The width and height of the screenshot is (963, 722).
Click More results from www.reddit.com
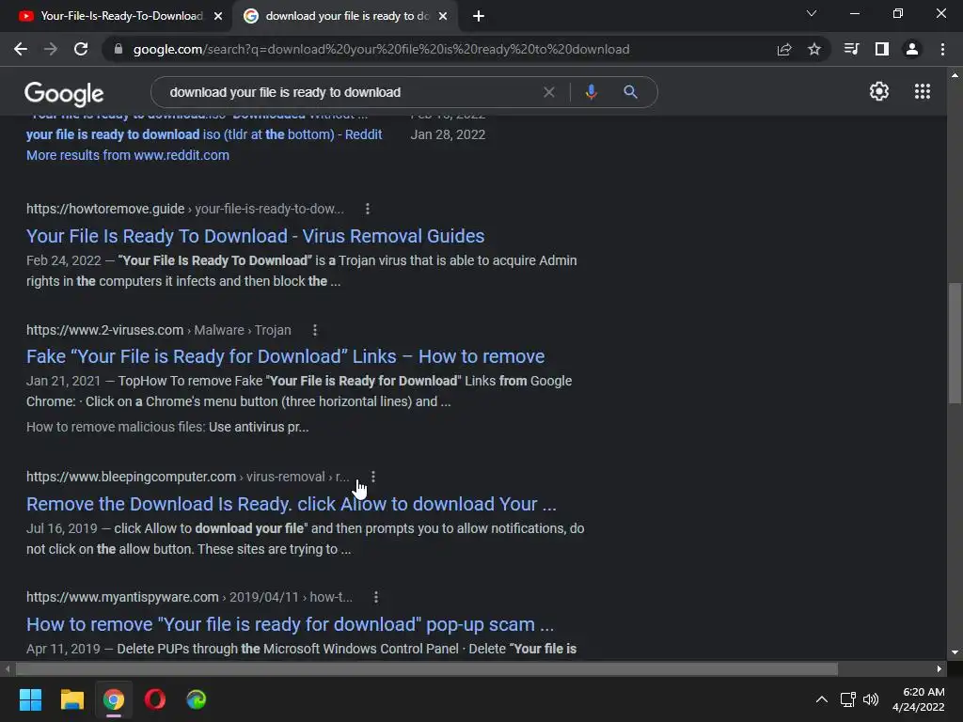128,155
